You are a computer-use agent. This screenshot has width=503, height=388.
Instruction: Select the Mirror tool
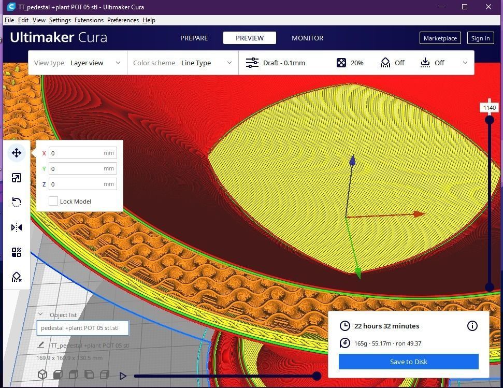coord(17,227)
